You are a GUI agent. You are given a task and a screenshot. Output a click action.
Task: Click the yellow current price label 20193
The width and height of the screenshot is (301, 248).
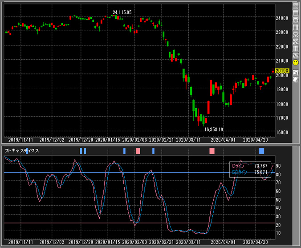(x=282, y=71)
